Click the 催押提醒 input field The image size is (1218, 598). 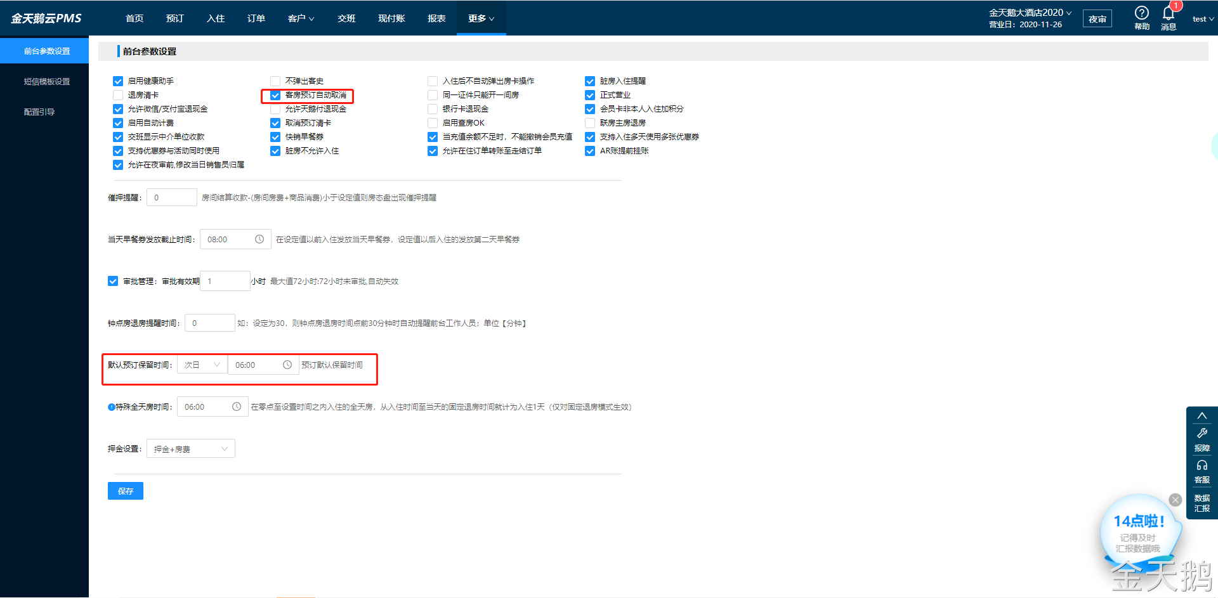coord(172,197)
